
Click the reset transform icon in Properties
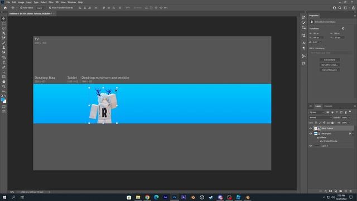point(343,28)
